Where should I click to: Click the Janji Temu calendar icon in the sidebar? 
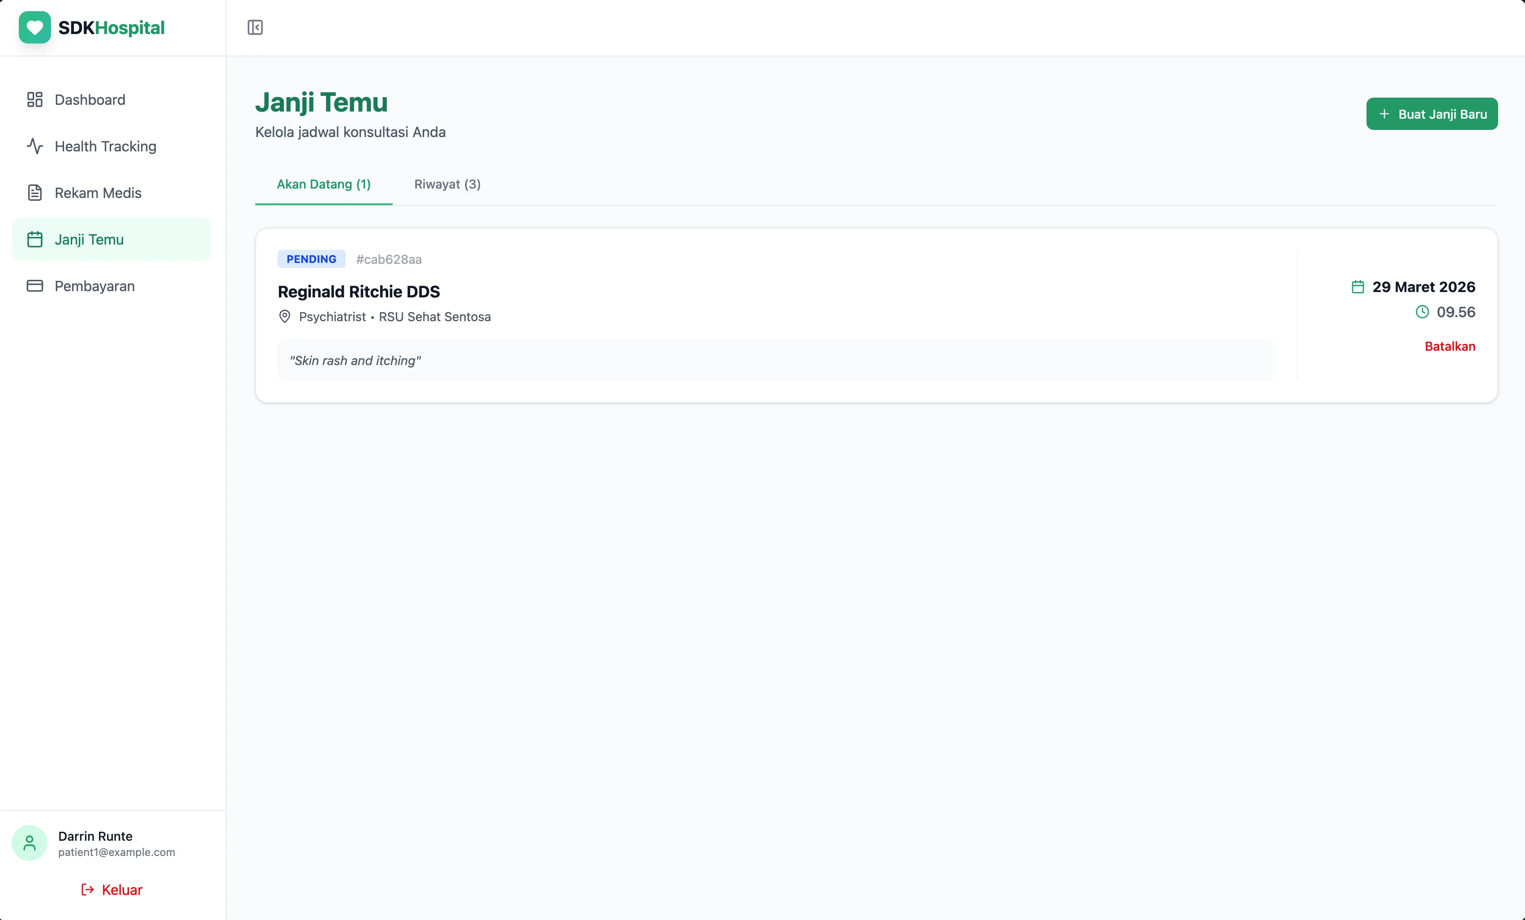tap(34, 240)
